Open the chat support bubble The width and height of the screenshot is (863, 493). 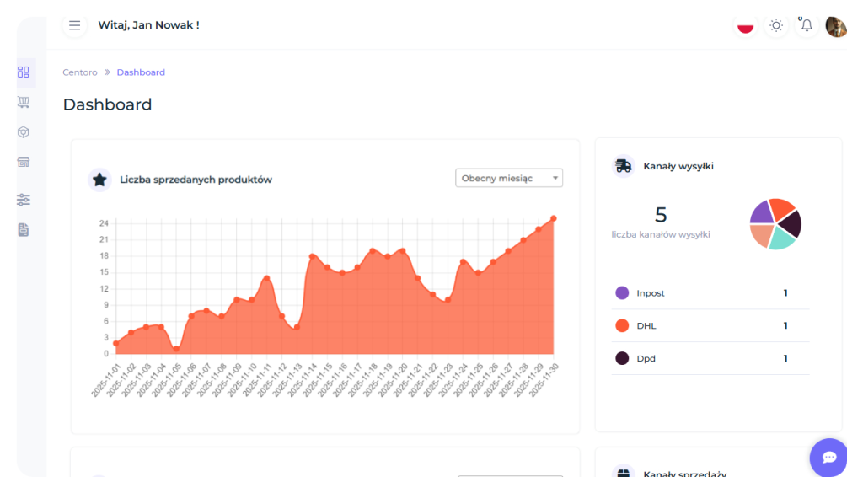(829, 457)
